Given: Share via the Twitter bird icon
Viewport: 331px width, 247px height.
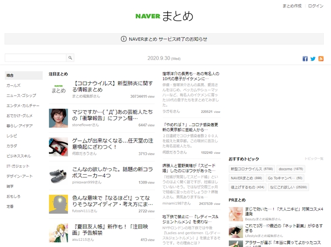Looking at the screenshot, I should click(x=313, y=59).
